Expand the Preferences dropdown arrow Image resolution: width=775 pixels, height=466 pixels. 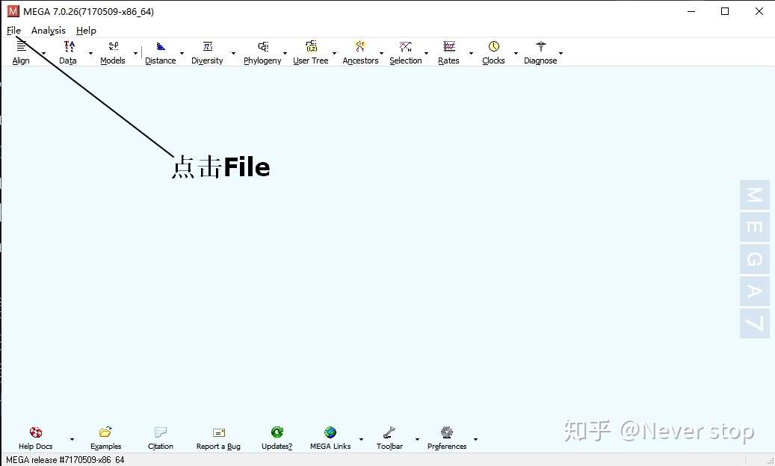(476, 440)
